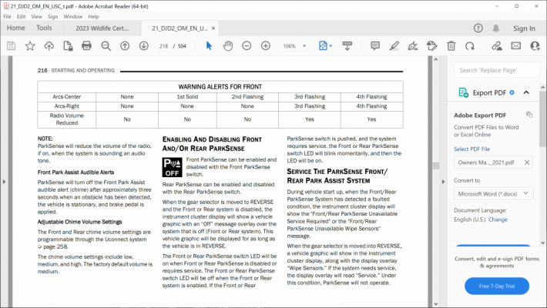Add a sticky note comment
This screenshot has height=308, width=547.
[375, 45]
